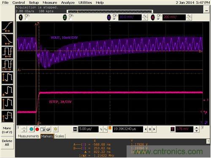Choose the period measurement icon
This screenshot has width=211, height=158.
(x=7, y=53)
